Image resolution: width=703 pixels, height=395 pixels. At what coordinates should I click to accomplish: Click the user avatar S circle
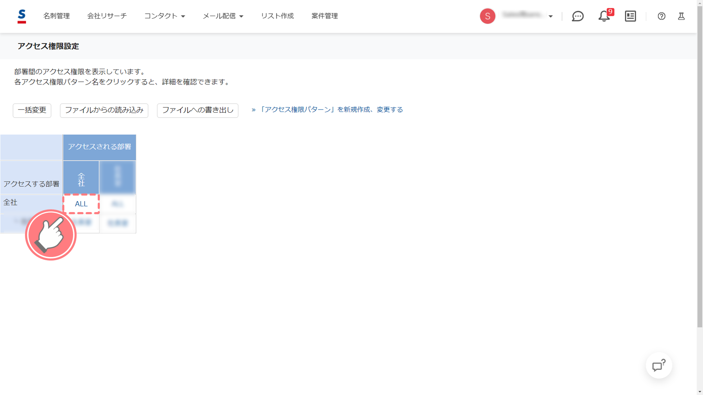coord(488,16)
